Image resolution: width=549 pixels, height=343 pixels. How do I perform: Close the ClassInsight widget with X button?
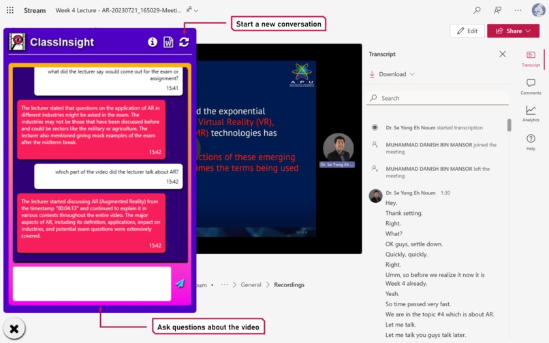14,329
